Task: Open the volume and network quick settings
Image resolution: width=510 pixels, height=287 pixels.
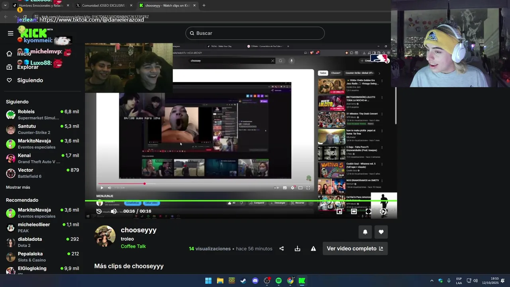Action: click(472, 281)
